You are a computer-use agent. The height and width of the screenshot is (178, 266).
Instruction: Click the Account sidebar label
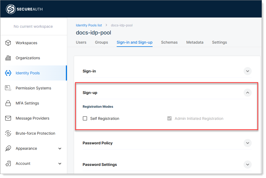tap(23, 163)
